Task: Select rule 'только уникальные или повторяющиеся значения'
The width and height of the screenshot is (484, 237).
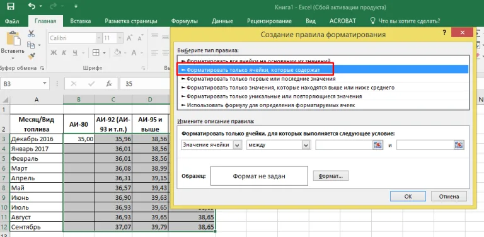Action: tap(323, 96)
